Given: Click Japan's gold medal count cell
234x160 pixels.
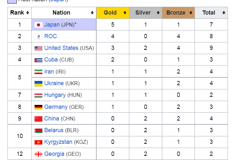Looking at the screenshot, I should click(112, 25).
